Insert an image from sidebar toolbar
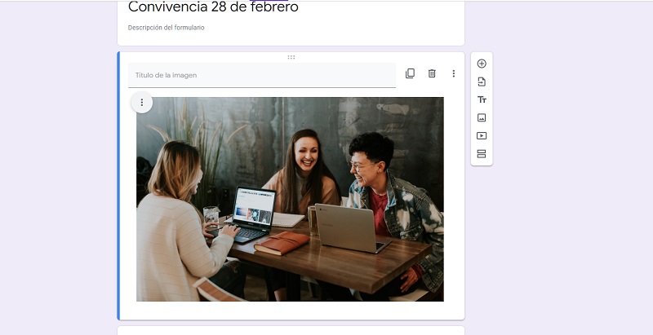Screen dimensions: 653x335 point(482,117)
